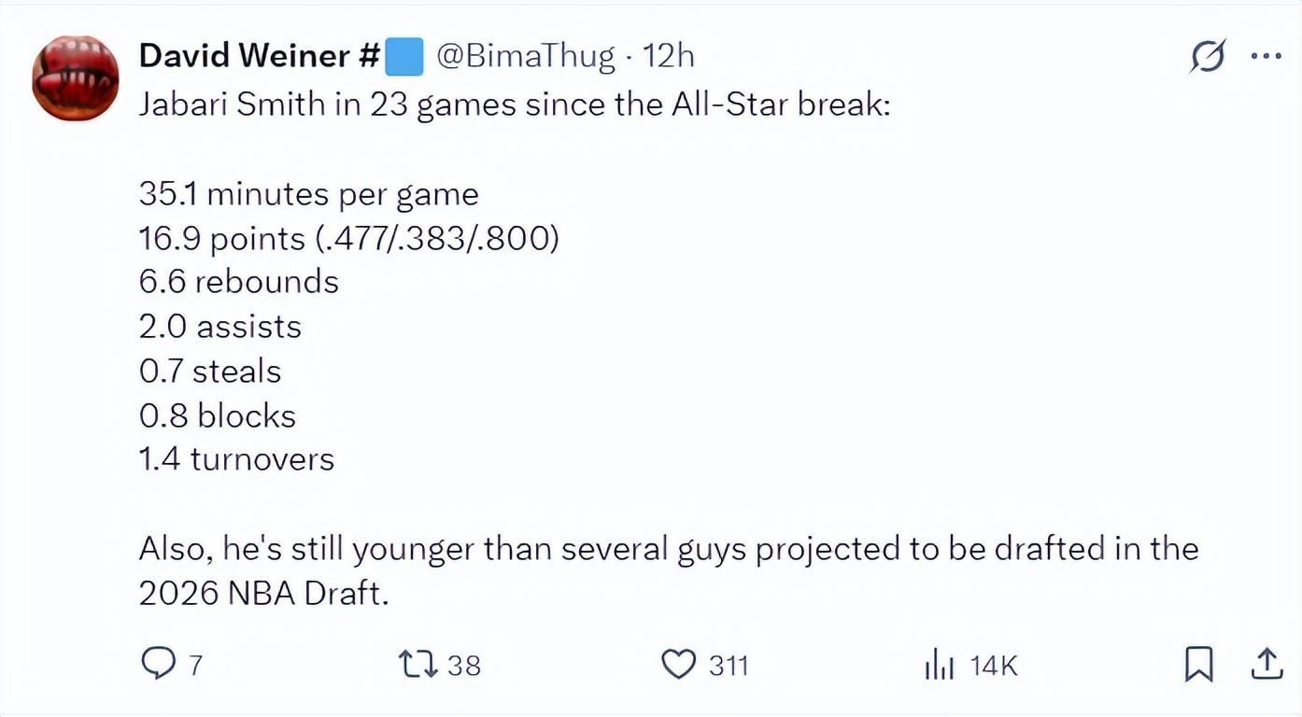Viewport: 1302px width, 717px height.
Task: Click the reply count of 7
Action: pos(195,666)
